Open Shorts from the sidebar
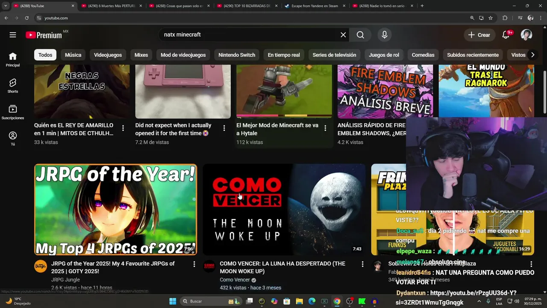The width and height of the screenshot is (547, 308). pos(13,86)
